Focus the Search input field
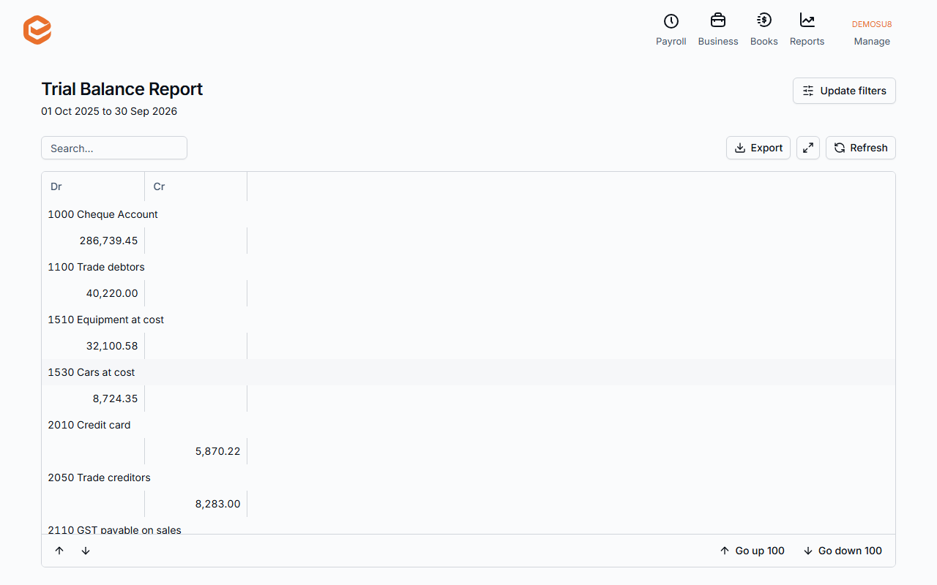This screenshot has height=585, width=937. [114, 148]
